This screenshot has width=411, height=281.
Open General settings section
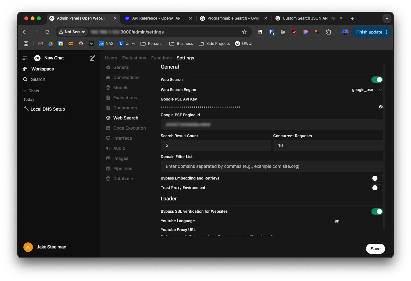pos(118,67)
